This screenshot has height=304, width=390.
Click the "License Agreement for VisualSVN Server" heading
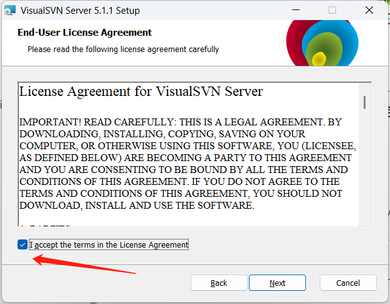tap(140, 92)
